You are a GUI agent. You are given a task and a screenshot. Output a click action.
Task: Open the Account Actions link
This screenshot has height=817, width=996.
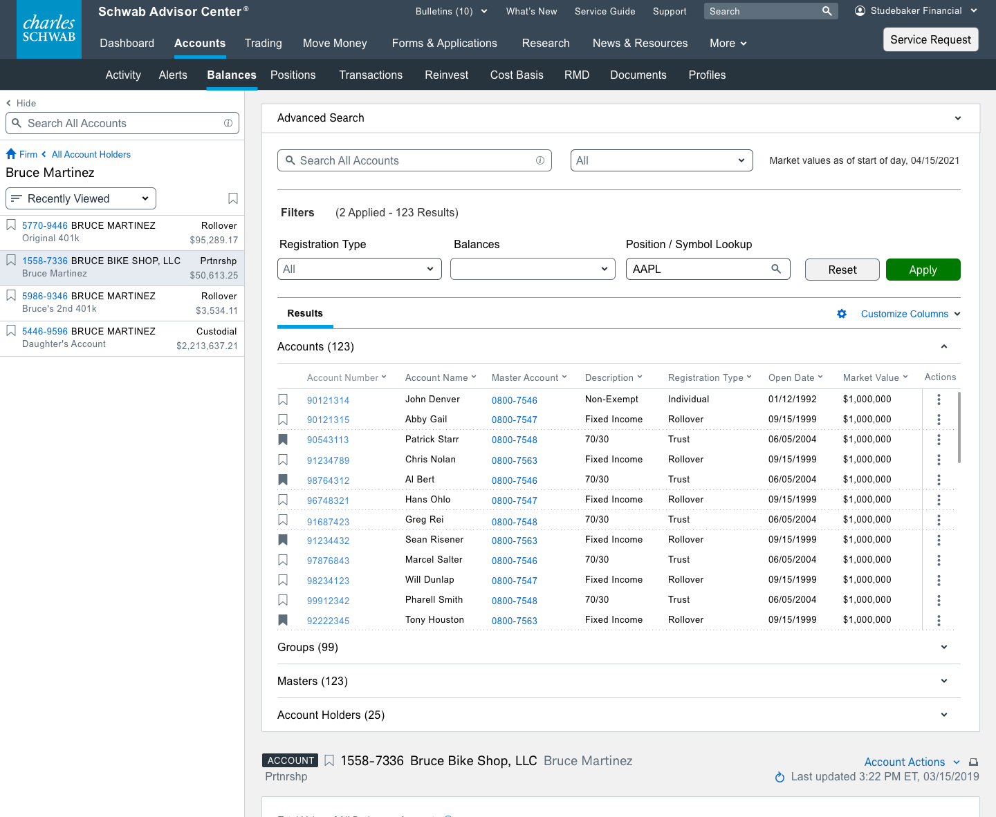[905, 762]
